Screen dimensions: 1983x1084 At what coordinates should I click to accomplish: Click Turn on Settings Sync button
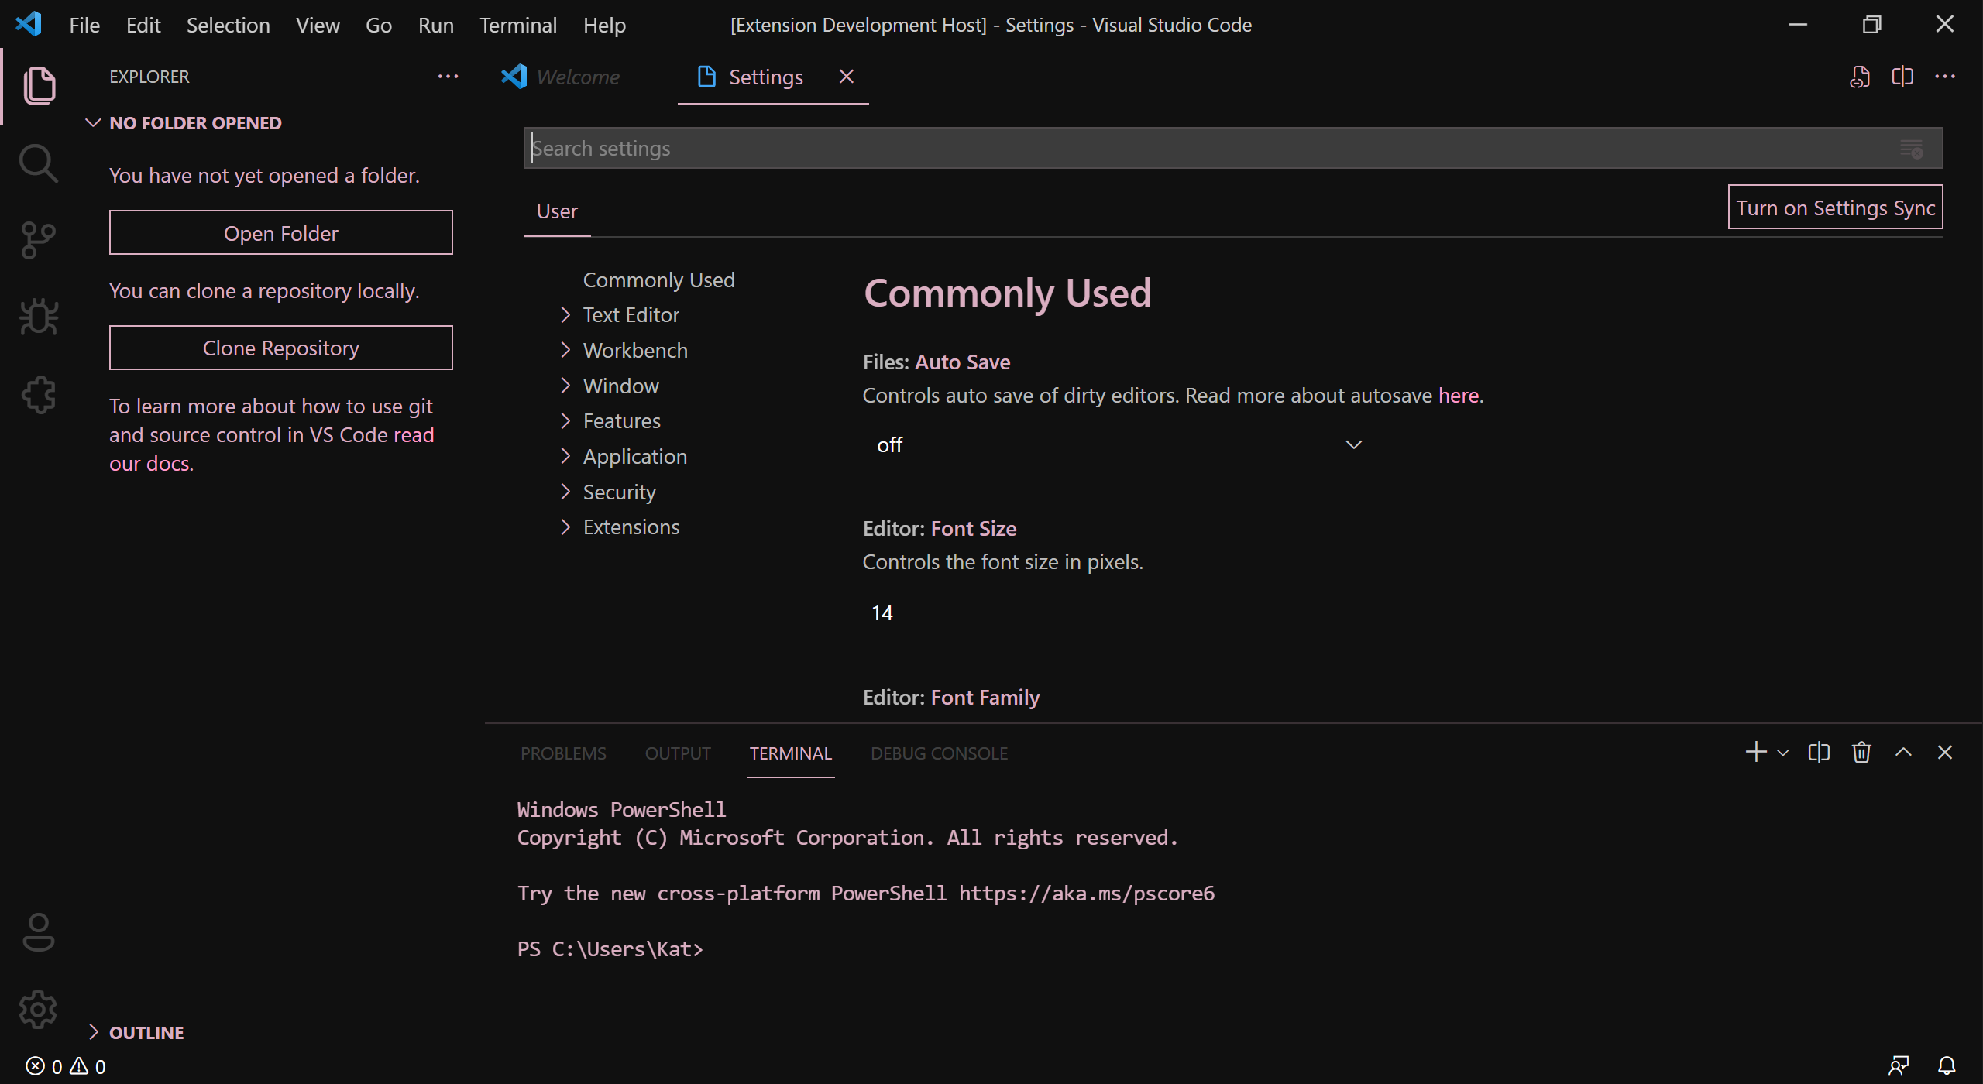pos(1835,208)
